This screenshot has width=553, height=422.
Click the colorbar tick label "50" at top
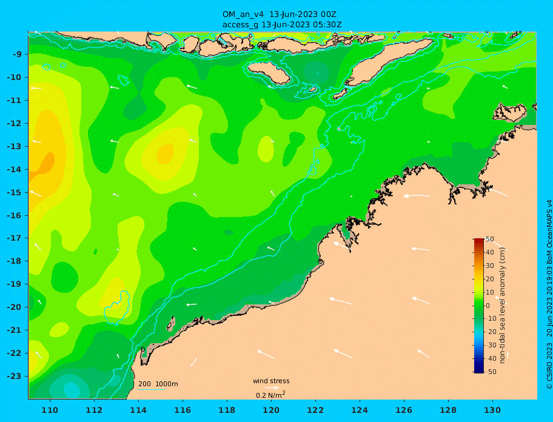pos(490,239)
